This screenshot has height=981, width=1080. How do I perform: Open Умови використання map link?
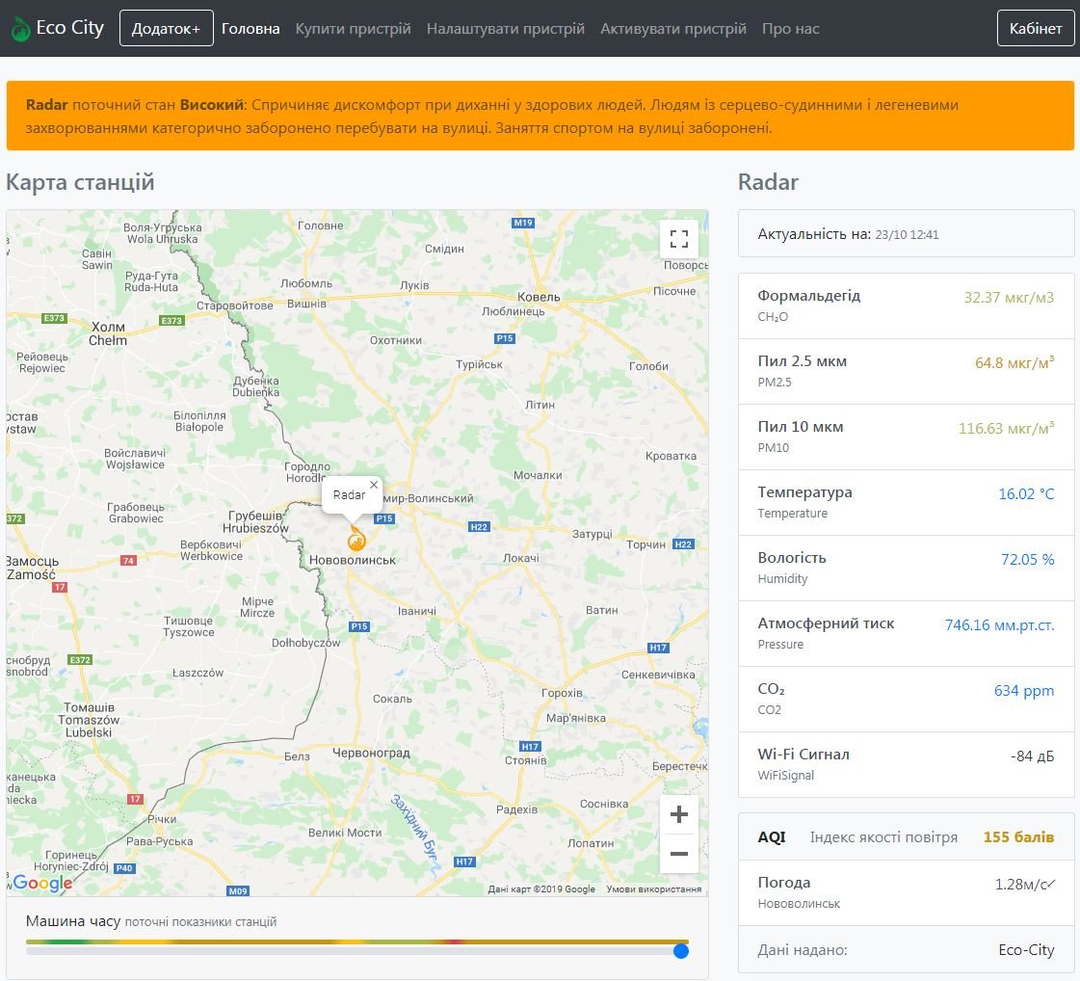[653, 889]
